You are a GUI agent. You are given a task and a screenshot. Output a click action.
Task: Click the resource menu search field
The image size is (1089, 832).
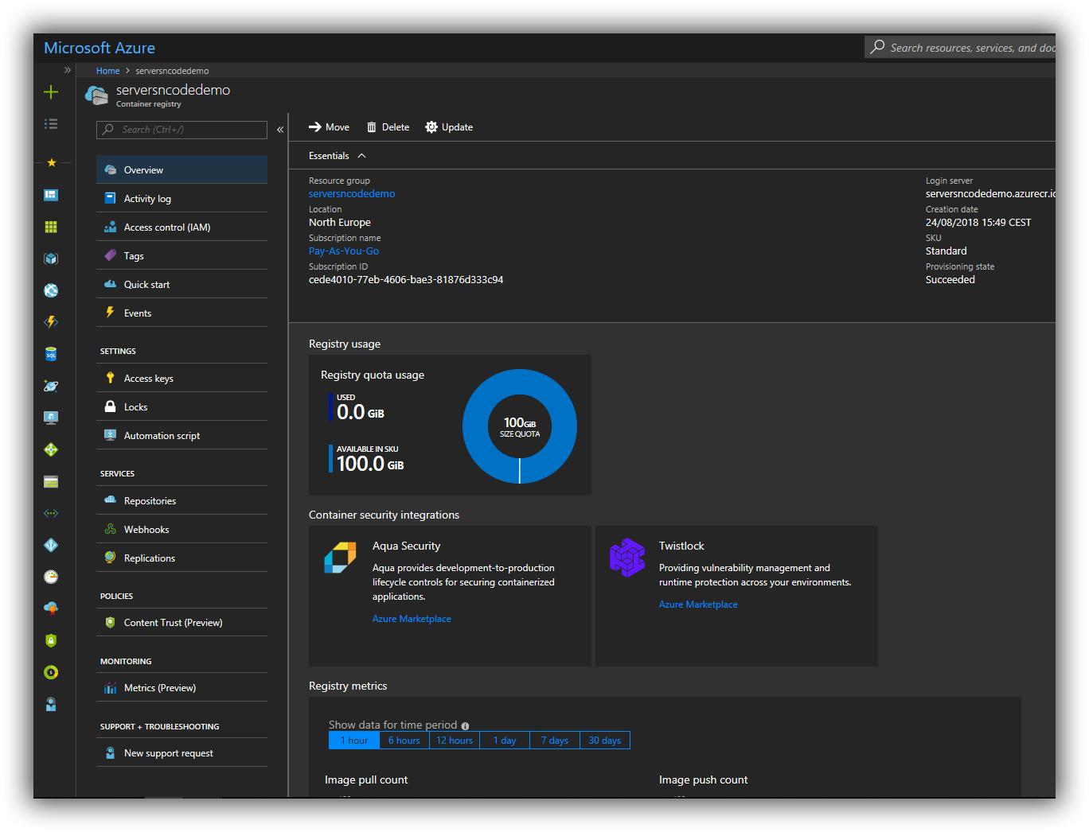coord(181,130)
